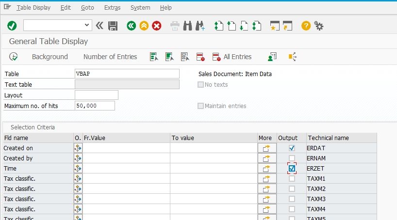397x220 pixels.
Task: Open the command field dropdown arrow
Action: pos(86,25)
